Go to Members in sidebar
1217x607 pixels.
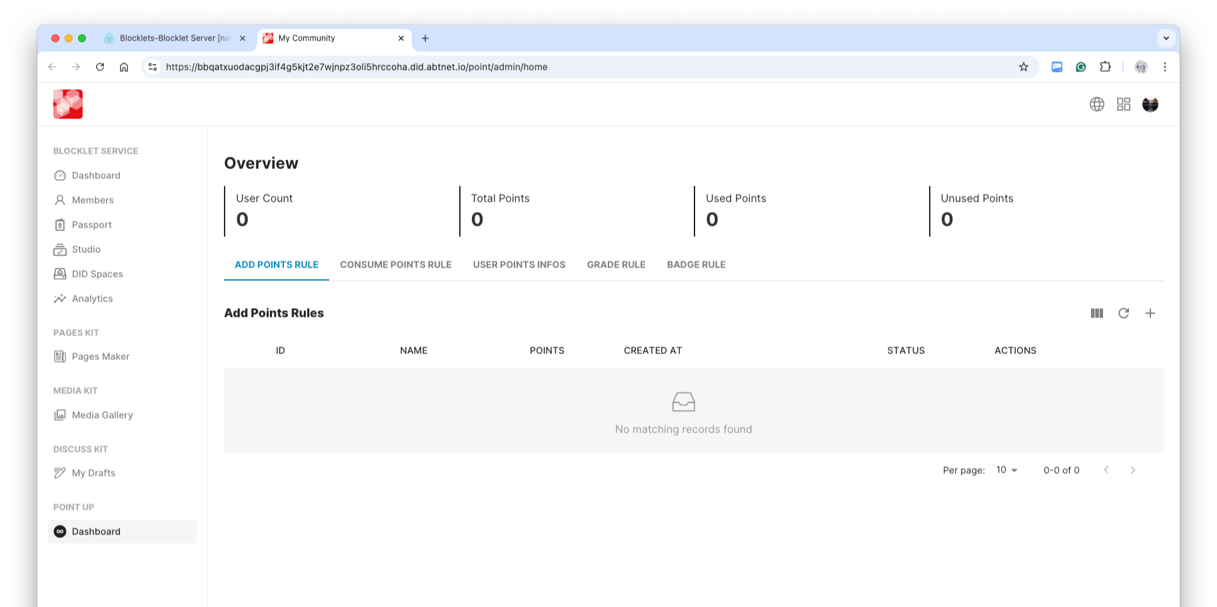(93, 200)
